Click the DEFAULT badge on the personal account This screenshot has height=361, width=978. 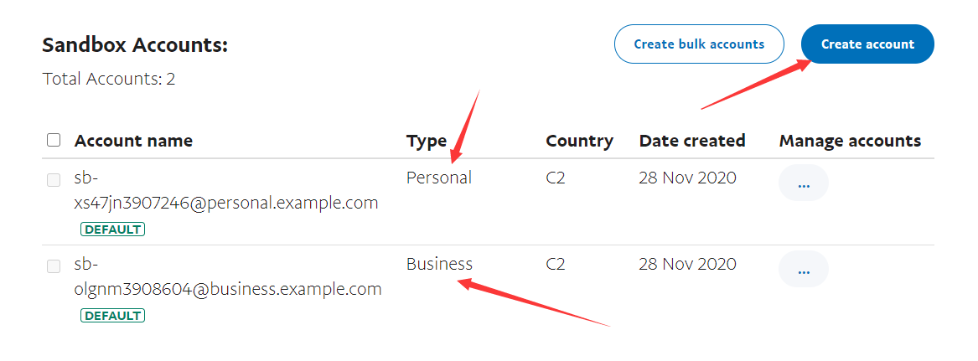pyautogui.click(x=112, y=229)
